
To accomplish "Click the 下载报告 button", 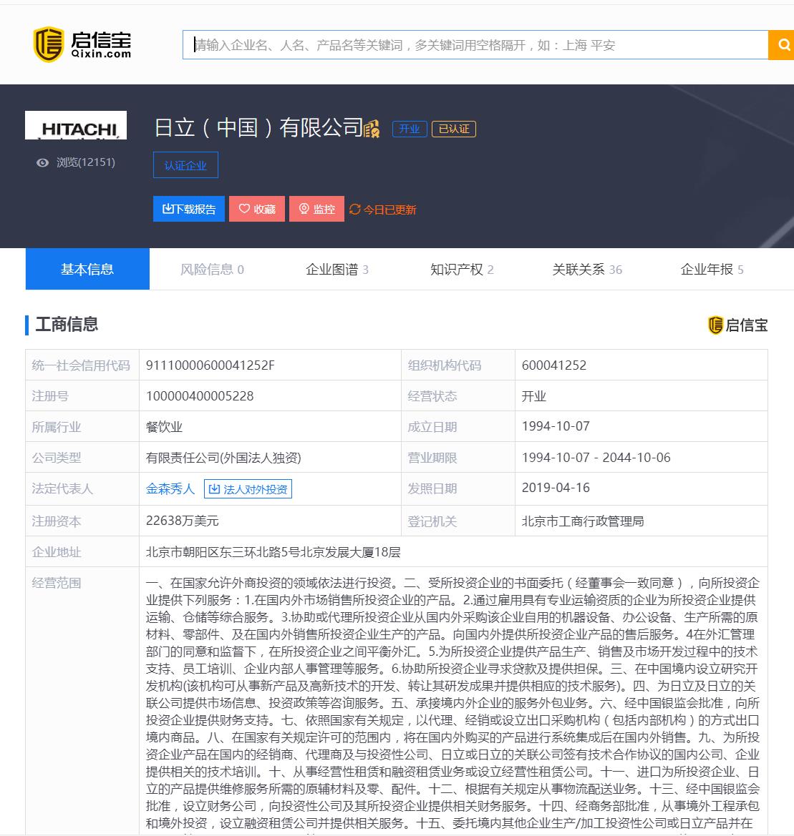I will (188, 209).
